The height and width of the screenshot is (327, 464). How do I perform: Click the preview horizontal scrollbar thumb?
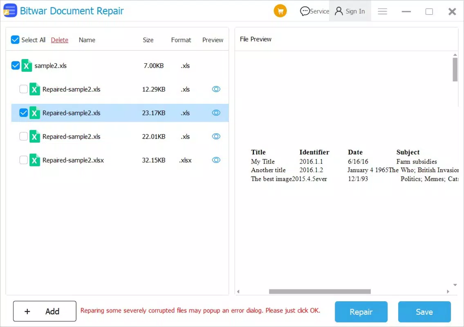320,291
